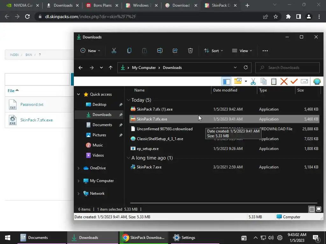This screenshot has width=326, height=244.
Task: Go back in Explorer window
Action: coord(81,68)
